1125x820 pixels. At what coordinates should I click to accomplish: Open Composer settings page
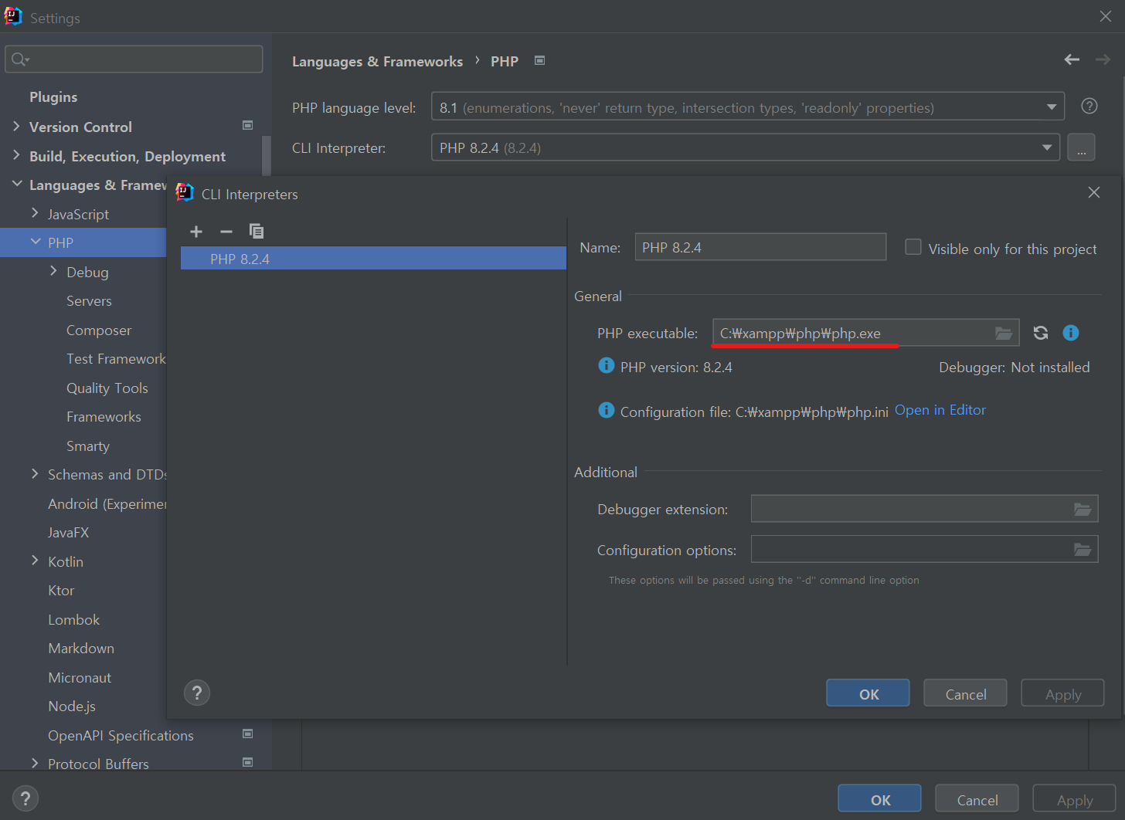(x=99, y=330)
